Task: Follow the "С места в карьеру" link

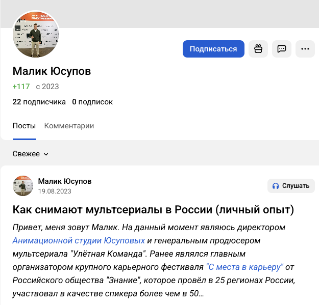Action: pyautogui.click(x=244, y=266)
